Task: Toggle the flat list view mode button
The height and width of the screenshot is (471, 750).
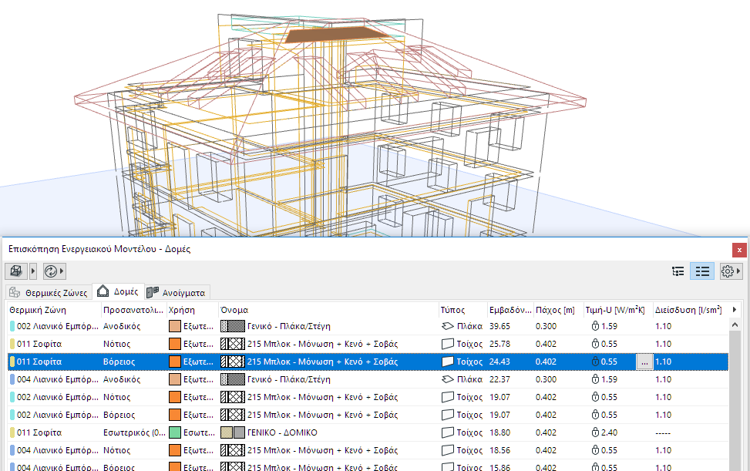Action: 701,271
